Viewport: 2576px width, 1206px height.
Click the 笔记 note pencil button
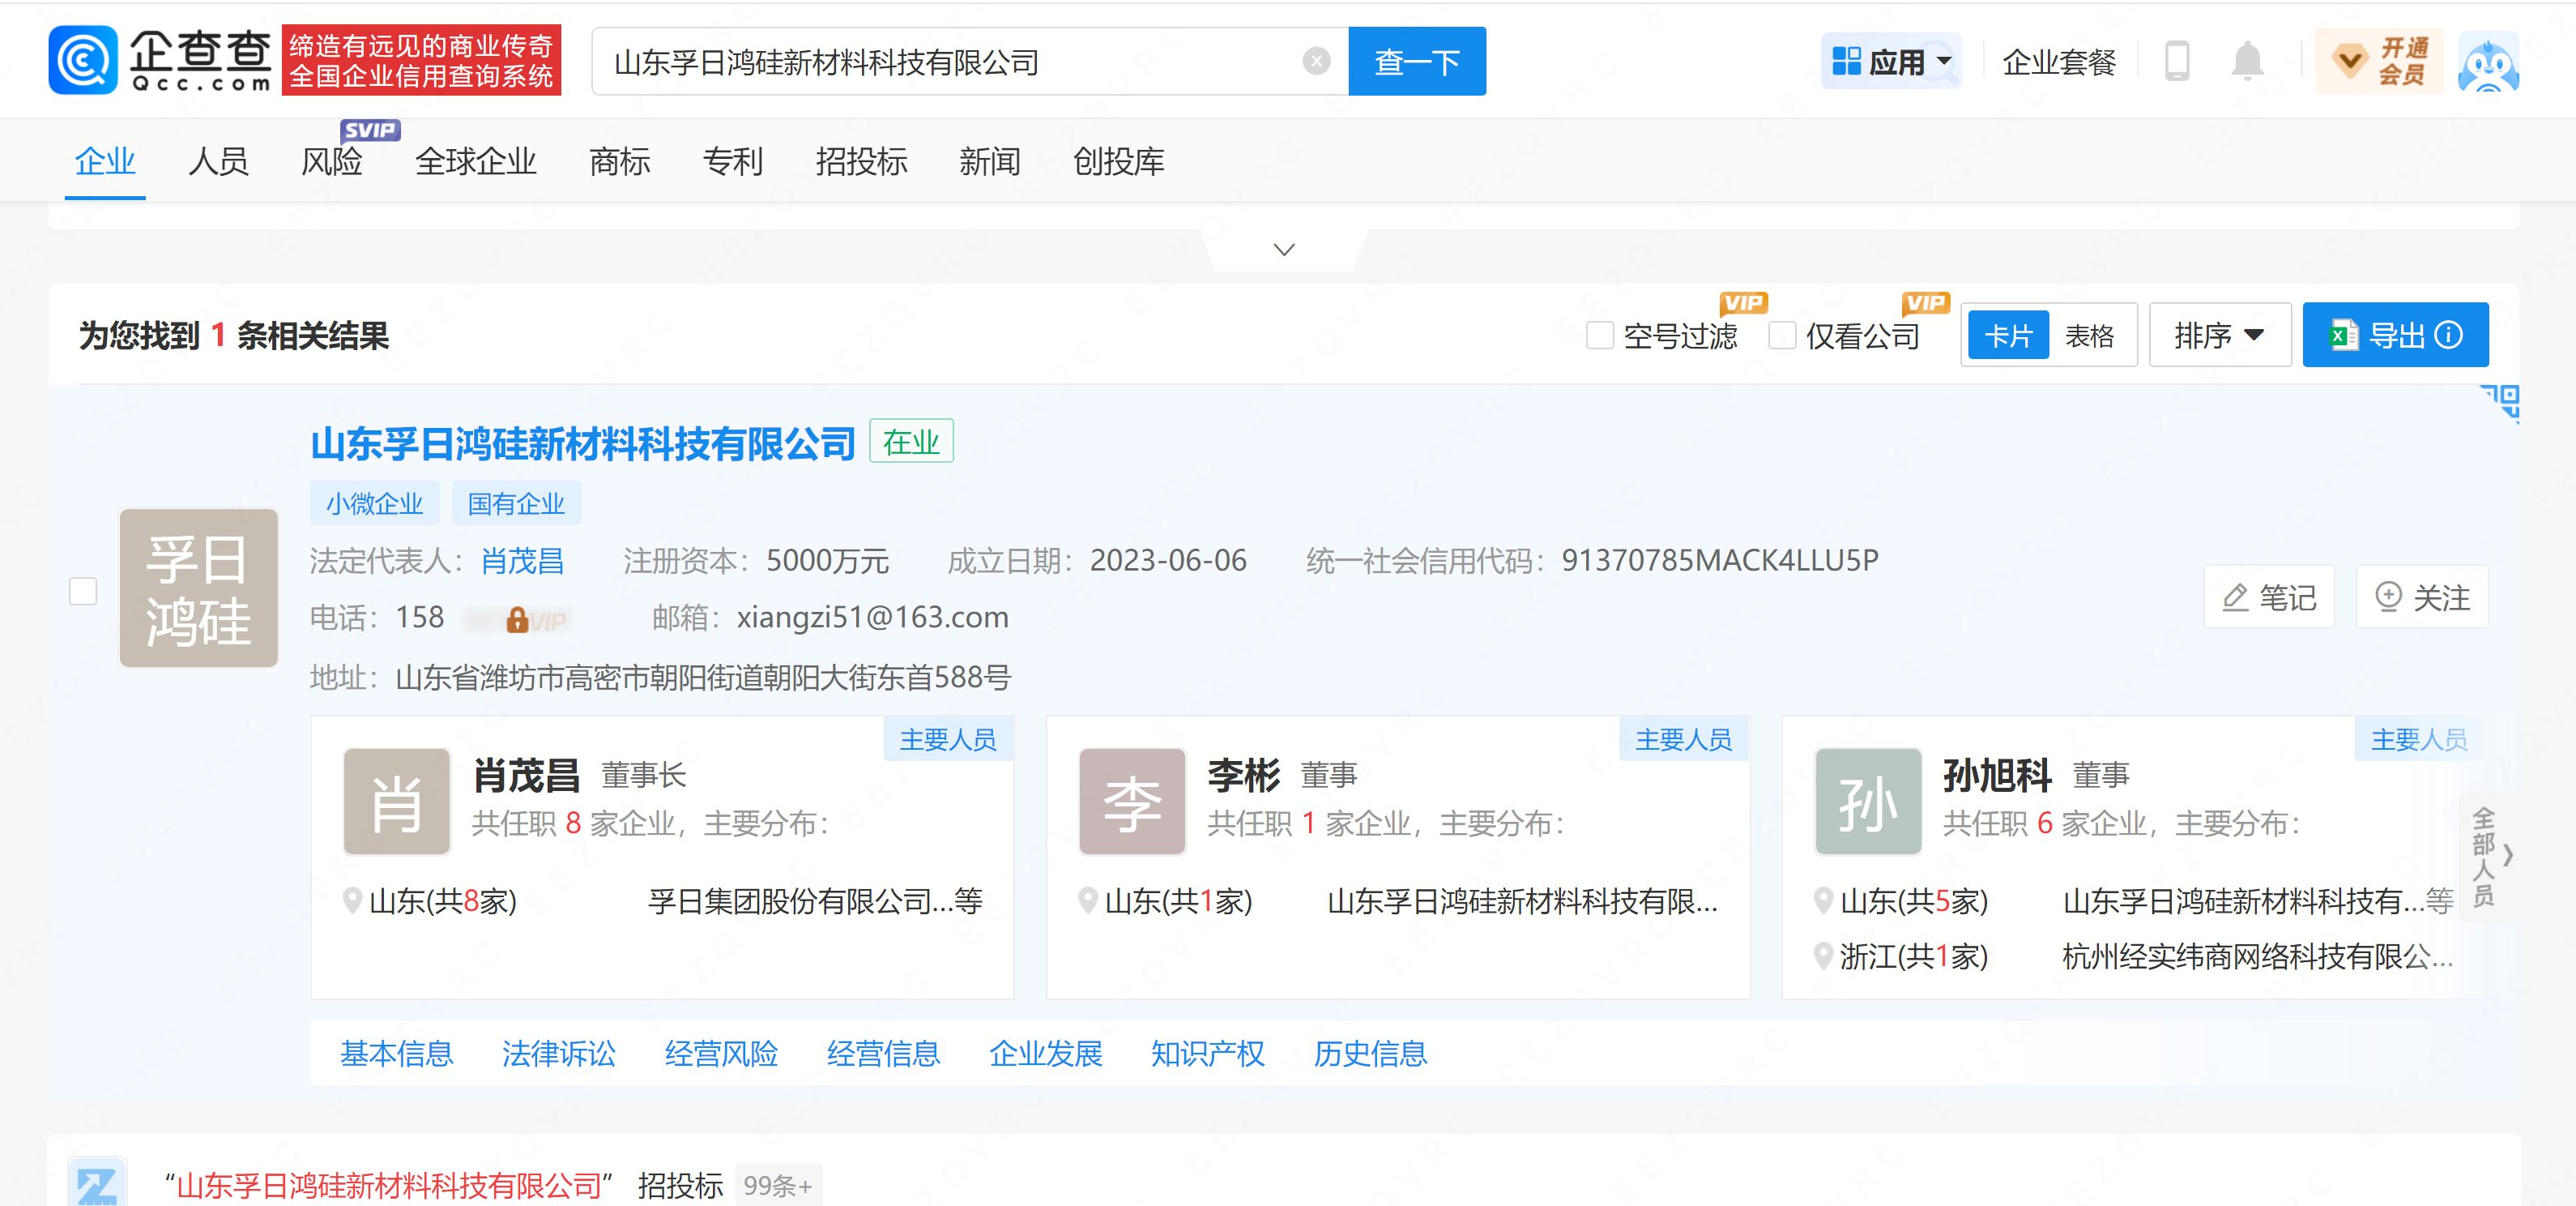2268,597
